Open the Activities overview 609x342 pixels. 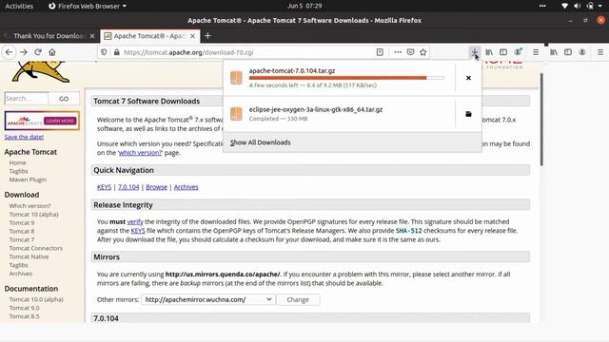(19, 6)
